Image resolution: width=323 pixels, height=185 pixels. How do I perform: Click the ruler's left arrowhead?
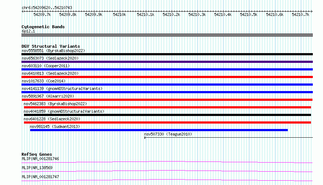(23, 12)
